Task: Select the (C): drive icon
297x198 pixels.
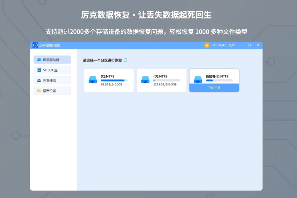Action: (x=93, y=80)
